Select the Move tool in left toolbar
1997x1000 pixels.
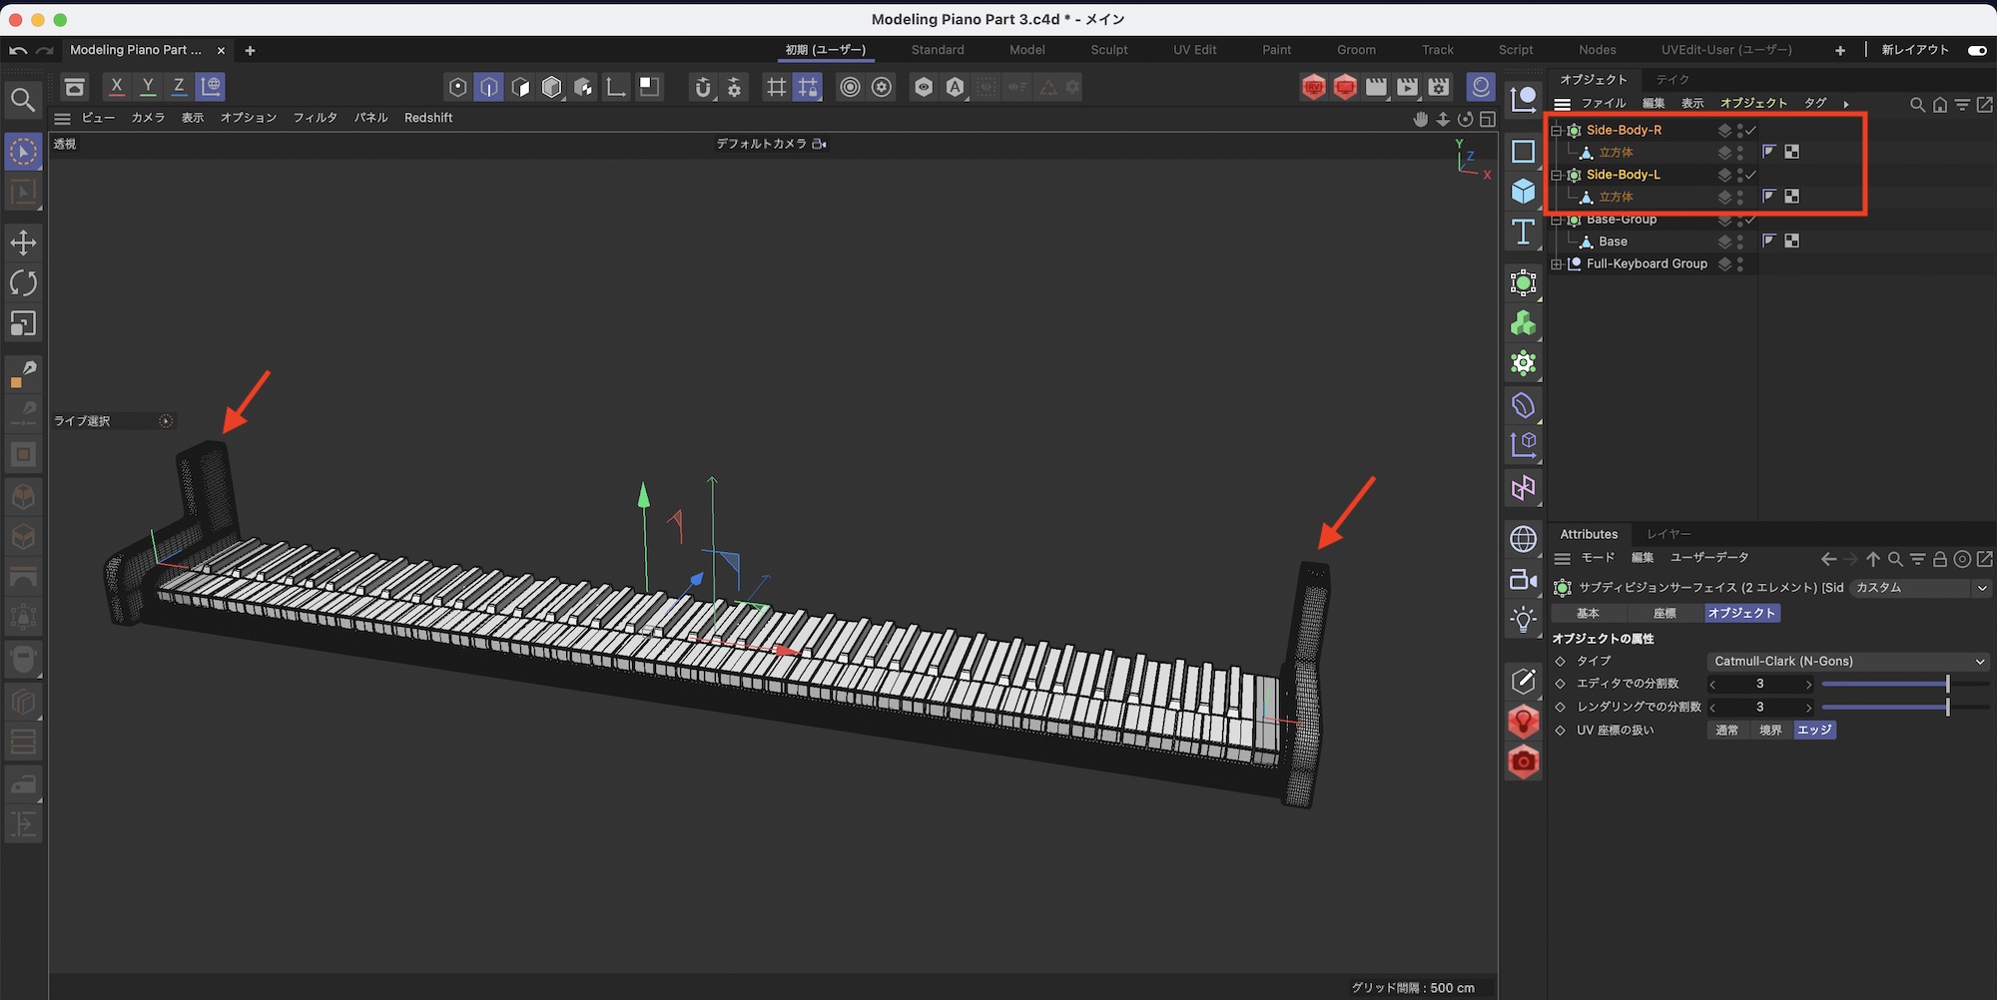point(23,243)
